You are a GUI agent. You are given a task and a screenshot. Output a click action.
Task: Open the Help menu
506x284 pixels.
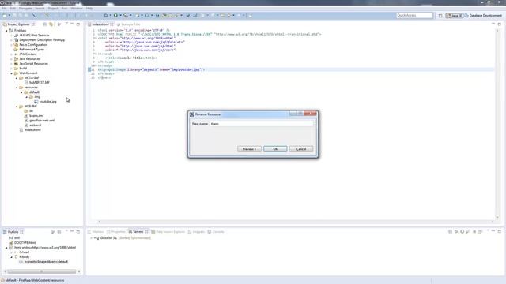pyautogui.click(x=89, y=9)
